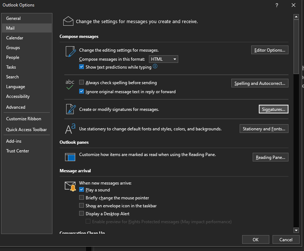Click the Message arrival section heading
The height and width of the screenshot is (251, 304).
[x=75, y=170]
